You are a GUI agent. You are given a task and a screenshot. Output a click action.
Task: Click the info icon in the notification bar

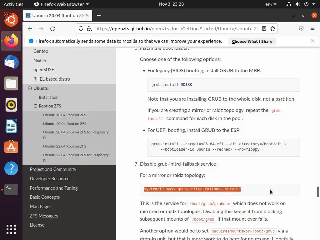[x=31, y=41]
